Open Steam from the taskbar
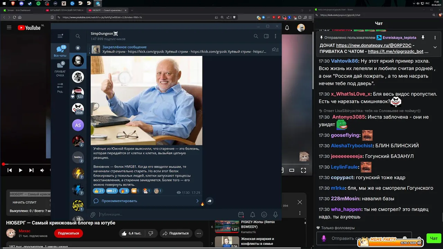443x249 pixels. 30,3
